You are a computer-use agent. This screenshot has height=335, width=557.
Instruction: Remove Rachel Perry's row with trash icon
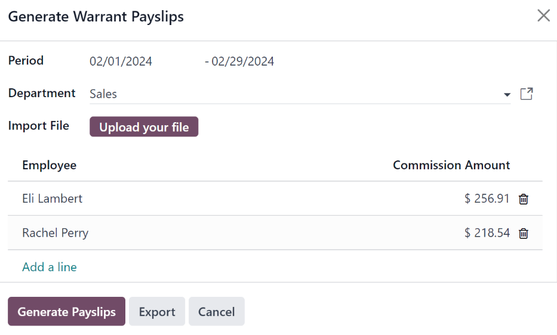524,234
